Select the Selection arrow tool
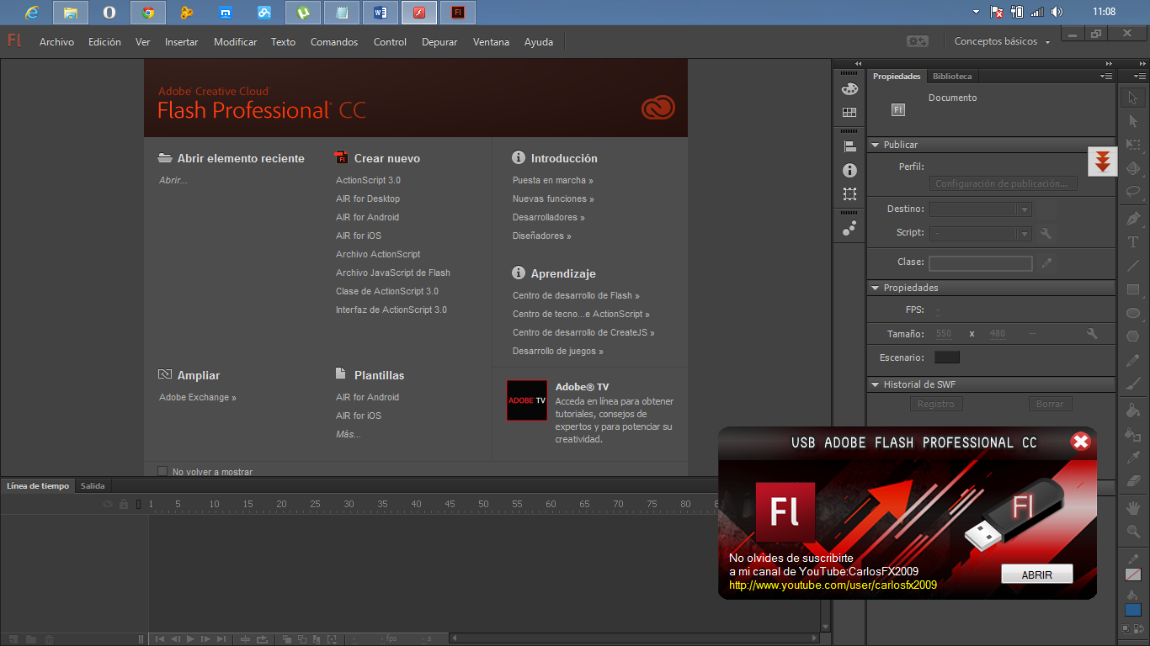The width and height of the screenshot is (1150, 646). coord(1133,98)
